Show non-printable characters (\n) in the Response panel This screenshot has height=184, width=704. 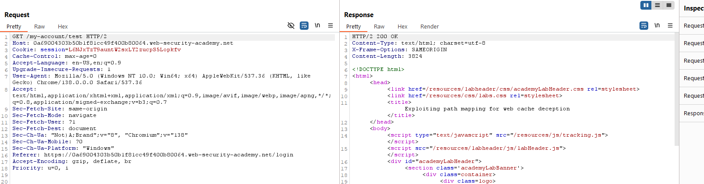pos(657,25)
